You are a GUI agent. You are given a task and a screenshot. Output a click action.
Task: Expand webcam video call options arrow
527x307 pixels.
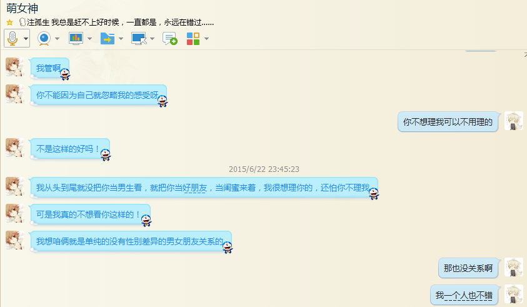[x=57, y=39]
